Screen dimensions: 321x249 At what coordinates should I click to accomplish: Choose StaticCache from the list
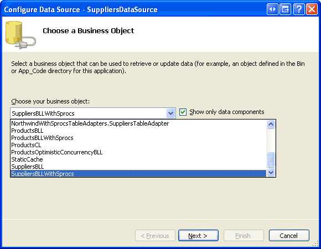pyautogui.click(x=138, y=159)
